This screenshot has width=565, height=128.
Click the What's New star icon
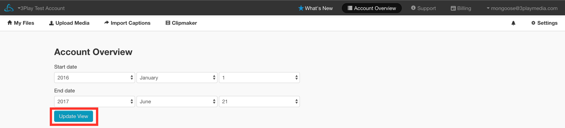301,8
